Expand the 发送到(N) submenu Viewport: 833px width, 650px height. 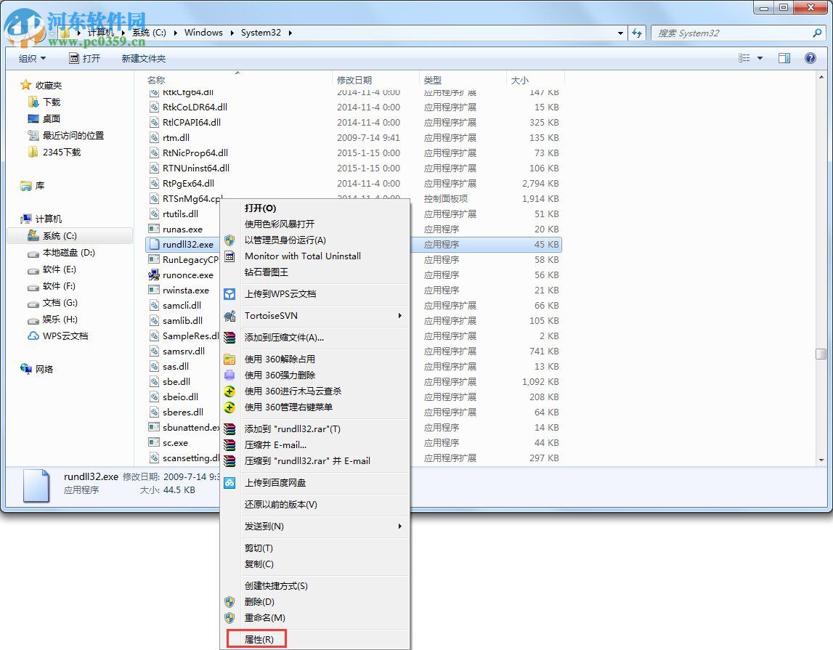click(266, 526)
